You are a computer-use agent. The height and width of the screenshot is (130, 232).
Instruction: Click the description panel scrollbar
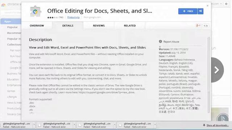point(209,75)
